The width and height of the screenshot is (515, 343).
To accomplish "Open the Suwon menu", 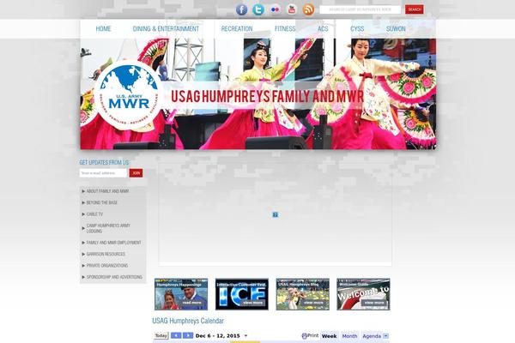I will tap(396, 29).
